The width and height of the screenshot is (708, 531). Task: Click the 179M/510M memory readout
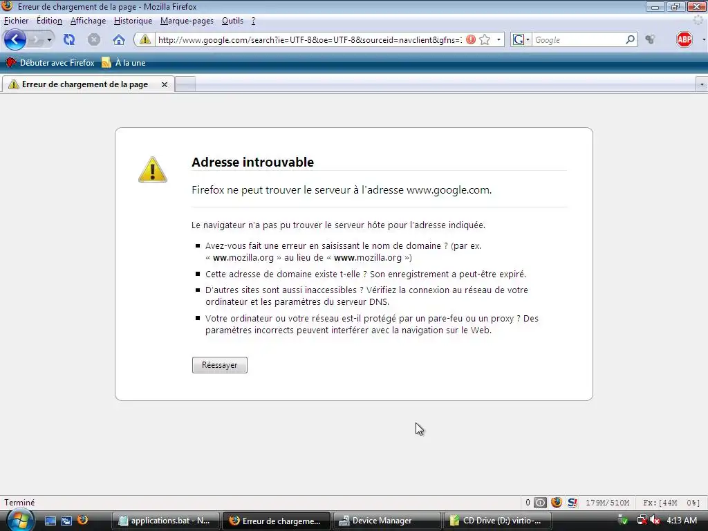point(607,503)
